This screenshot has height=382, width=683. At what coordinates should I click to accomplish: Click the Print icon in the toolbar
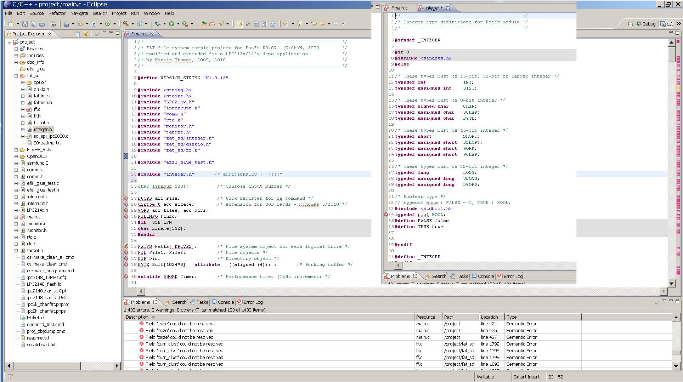[42, 24]
